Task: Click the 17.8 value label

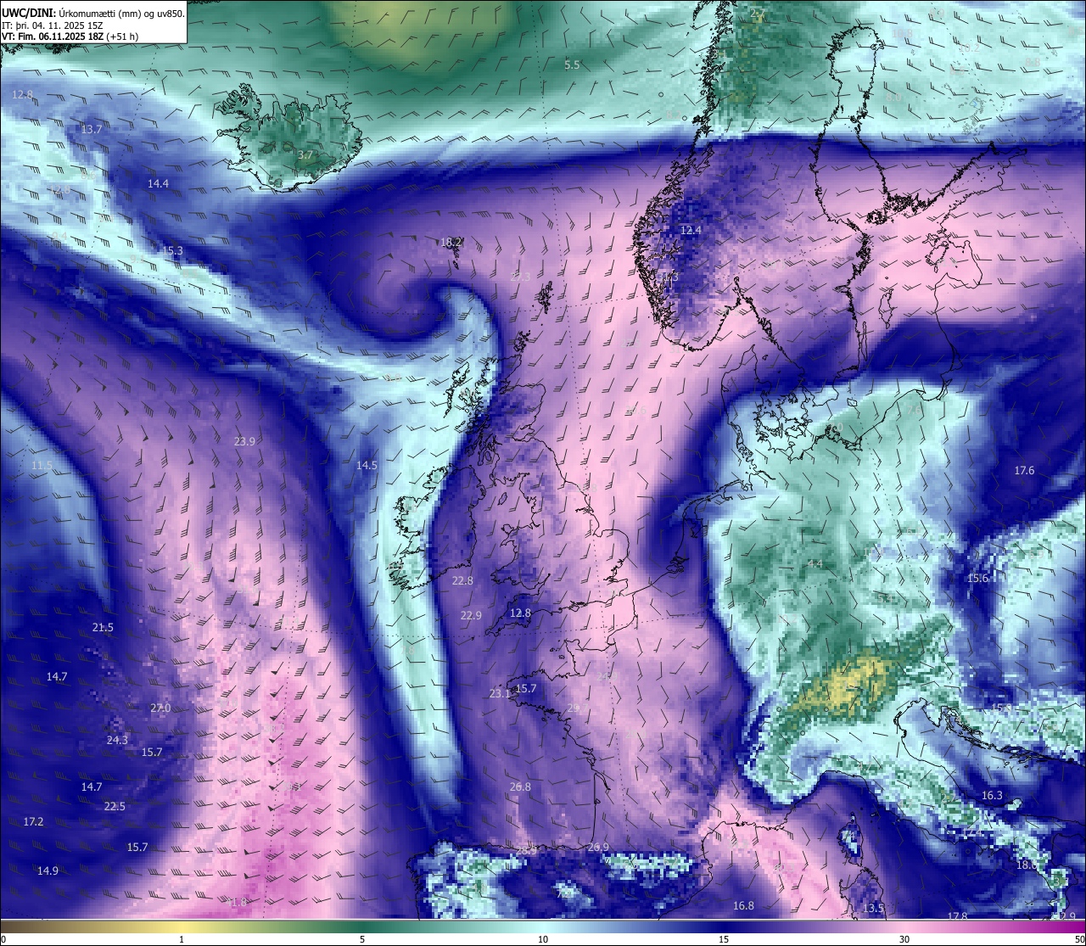Action: pyautogui.click(x=957, y=916)
